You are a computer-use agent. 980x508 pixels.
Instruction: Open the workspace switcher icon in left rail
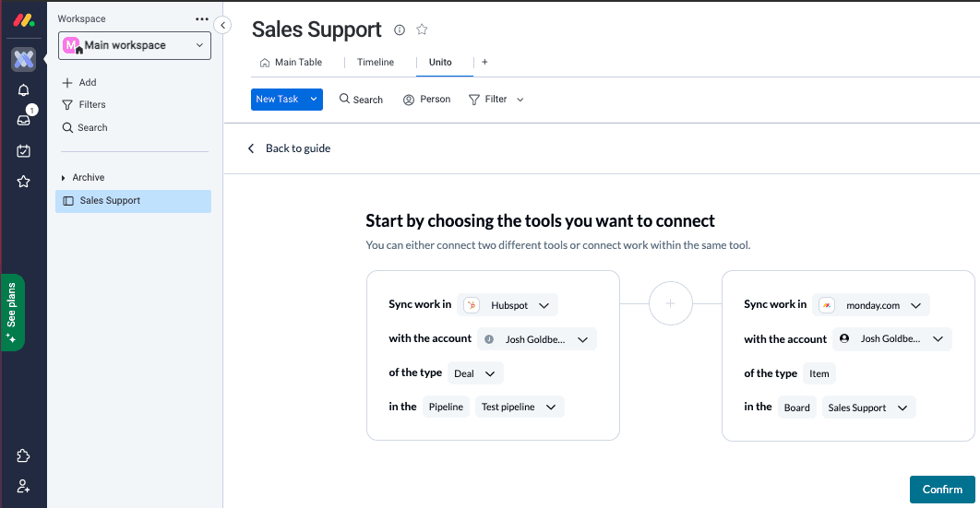tap(24, 59)
